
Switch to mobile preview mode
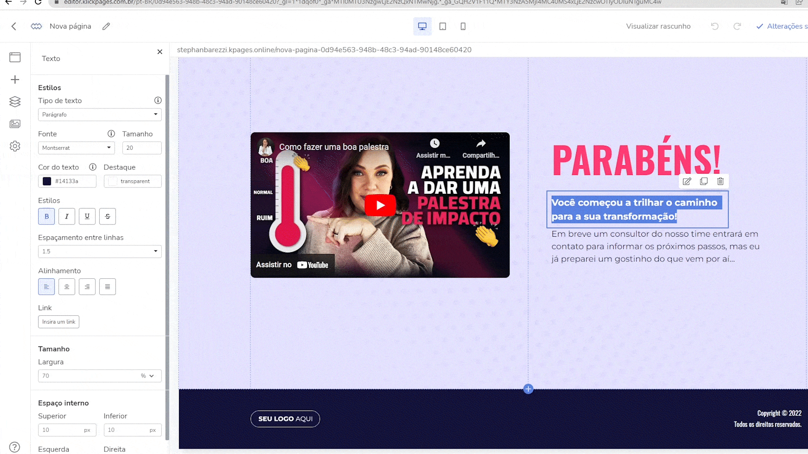click(x=463, y=26)
